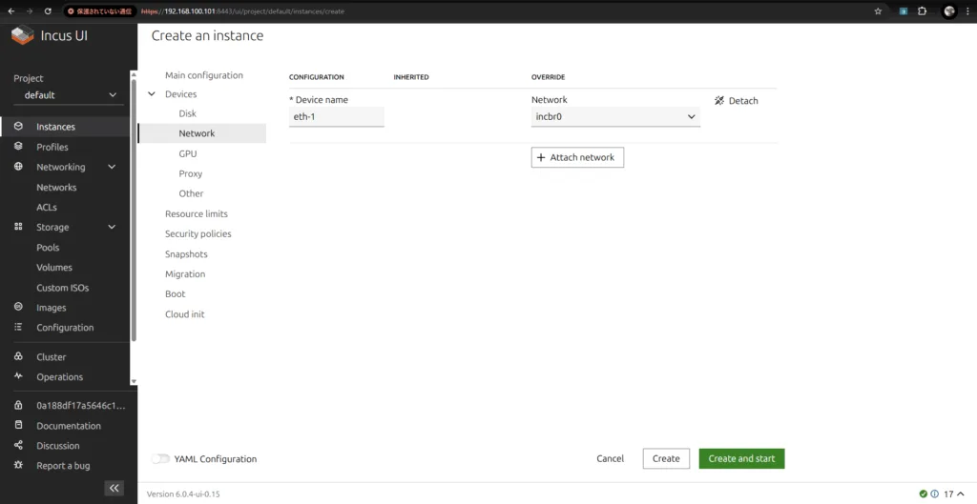Click the Discussion share icon
Viewport: 977px width, 504px height.
tap(18, 445)
